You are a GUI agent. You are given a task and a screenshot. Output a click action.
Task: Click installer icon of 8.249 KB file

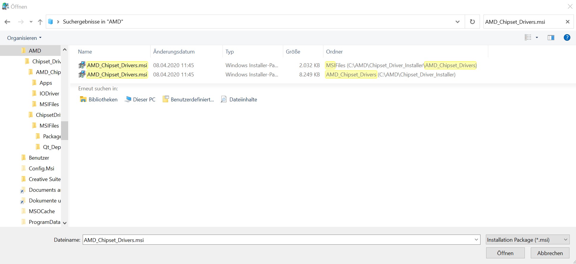82,74
